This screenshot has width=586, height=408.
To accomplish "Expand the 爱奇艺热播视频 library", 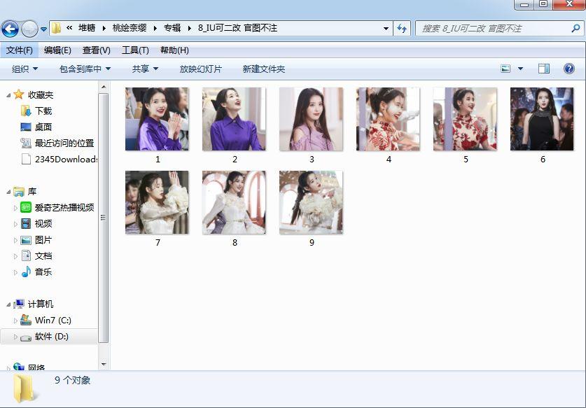I will (x=15, y=208).
